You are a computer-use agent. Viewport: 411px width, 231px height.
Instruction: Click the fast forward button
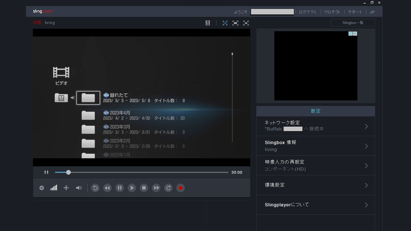coord(156,188)
